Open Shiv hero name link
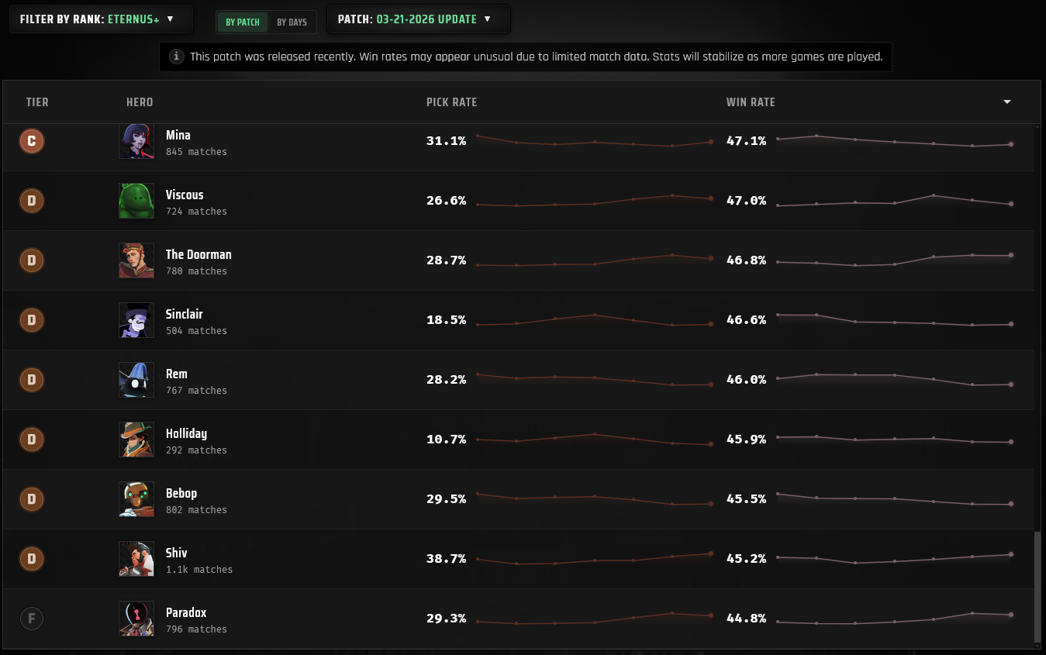This screenshot has height=655, width=1046. click(x=177, y=553)
